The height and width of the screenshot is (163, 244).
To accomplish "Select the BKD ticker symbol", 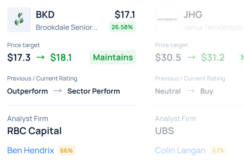I will tap(45, 15).
